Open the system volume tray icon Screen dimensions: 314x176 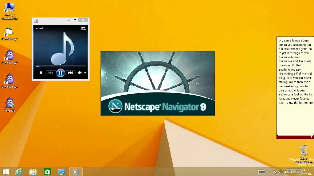[286, 172]
